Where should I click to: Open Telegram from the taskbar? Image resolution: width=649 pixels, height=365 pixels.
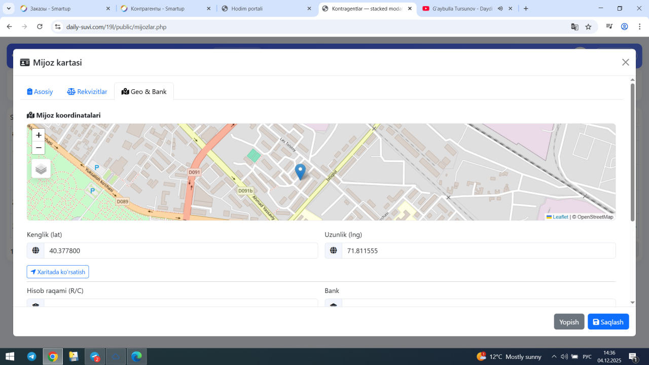point(31,356)
